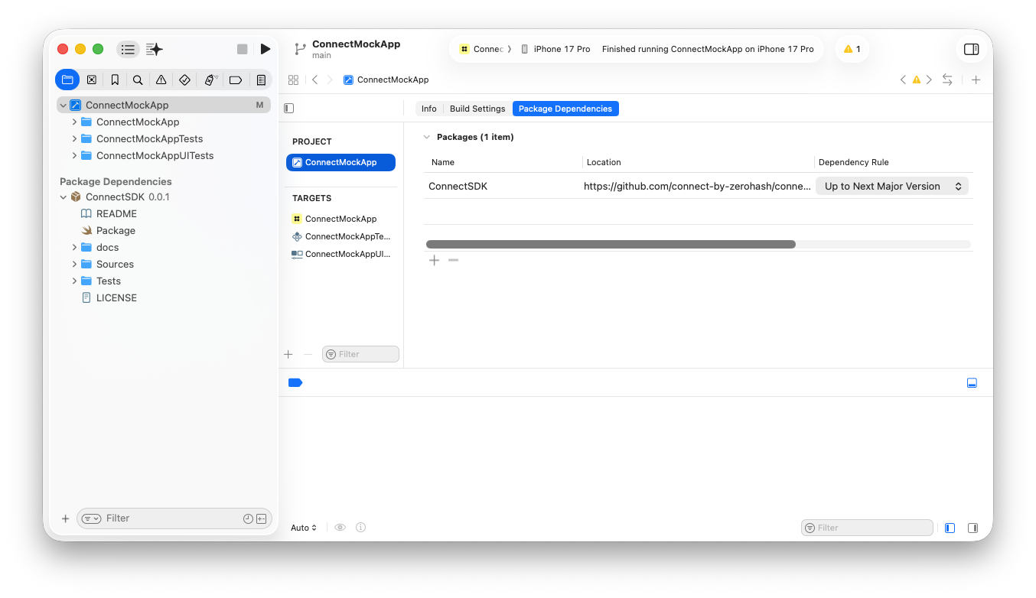
Task: Toggle recent files clock filter
Action: coord(248,518)
